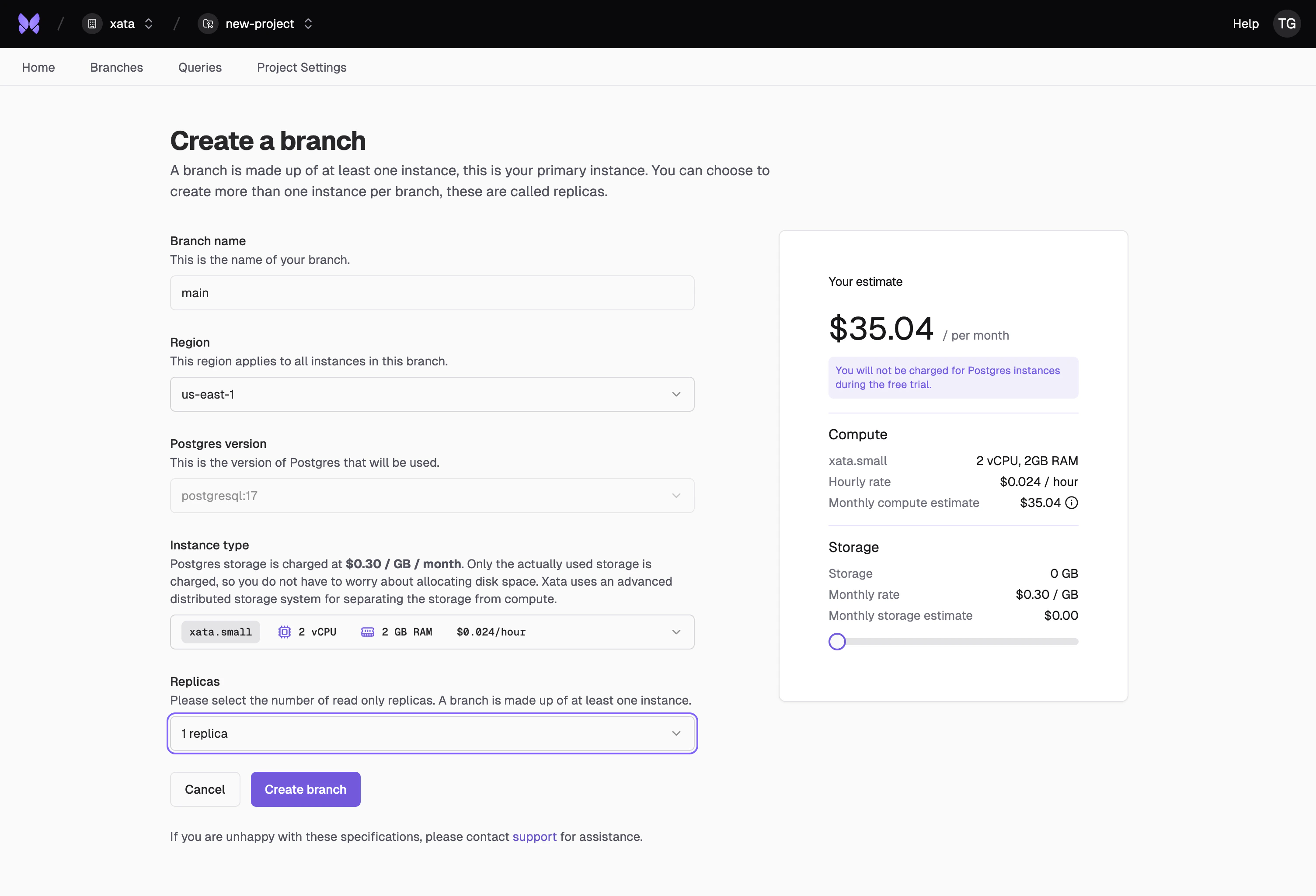1316x896 pixels.
Task: Click the xata organization building icon
Action: (x=92, y=24)
